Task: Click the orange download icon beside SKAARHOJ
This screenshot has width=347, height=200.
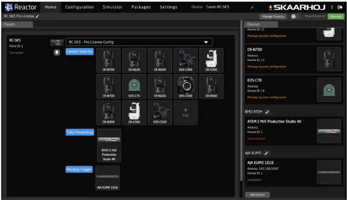Action: pos(270,7)
